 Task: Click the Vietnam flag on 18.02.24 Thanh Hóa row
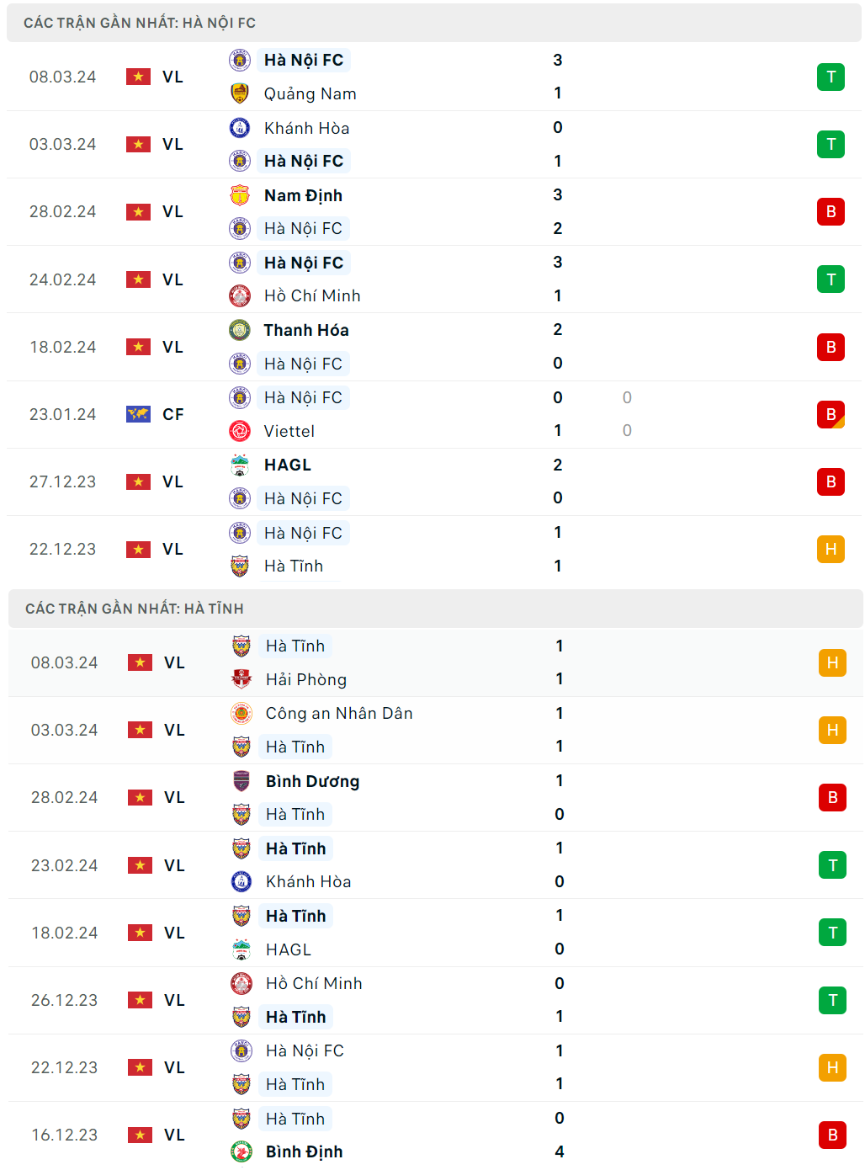pos(138,347)
